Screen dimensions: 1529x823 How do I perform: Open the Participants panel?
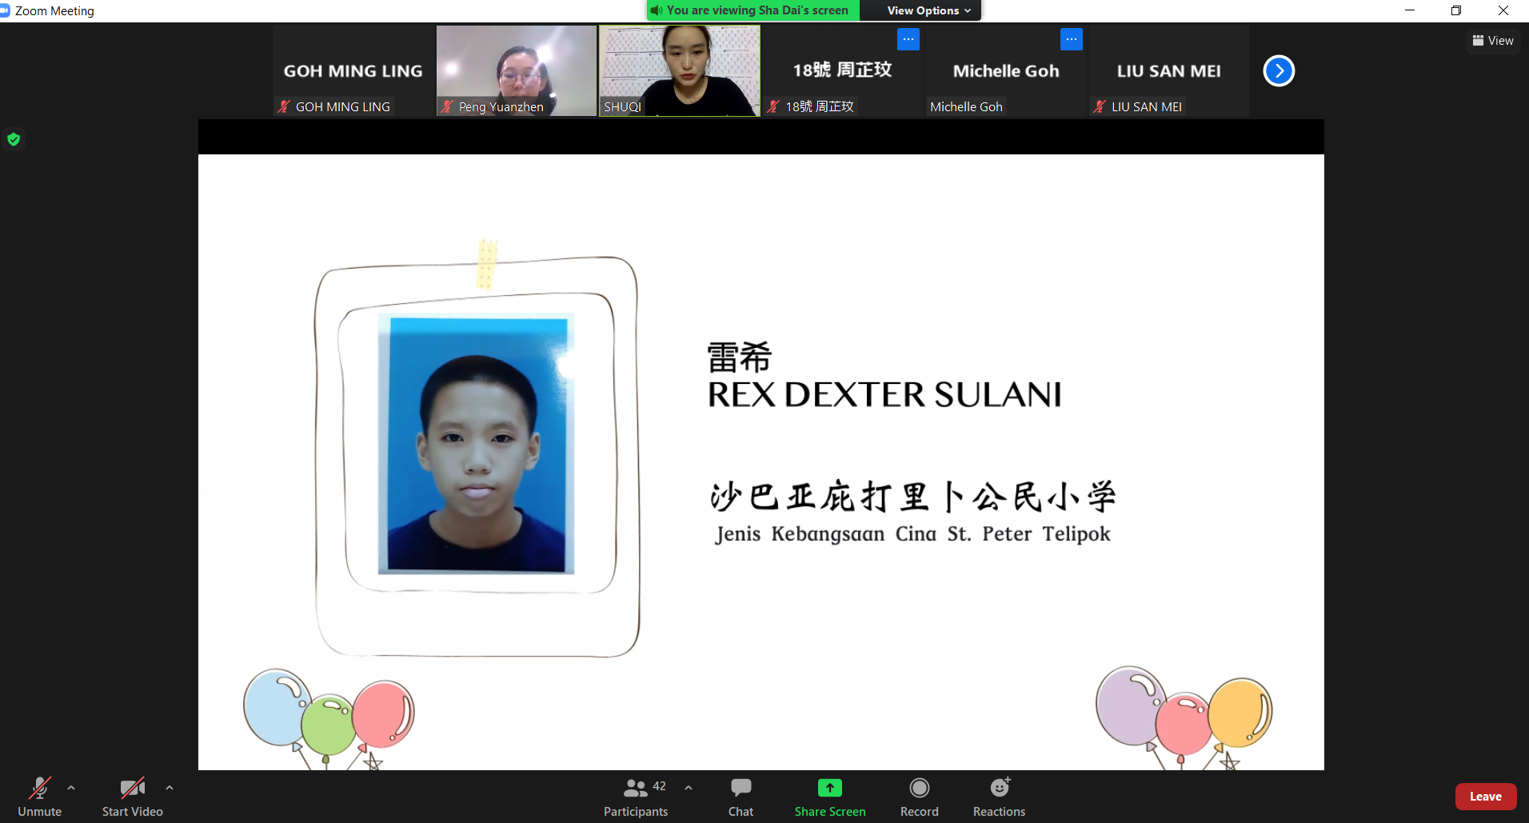pyautogui.click(x=636, y=797)
